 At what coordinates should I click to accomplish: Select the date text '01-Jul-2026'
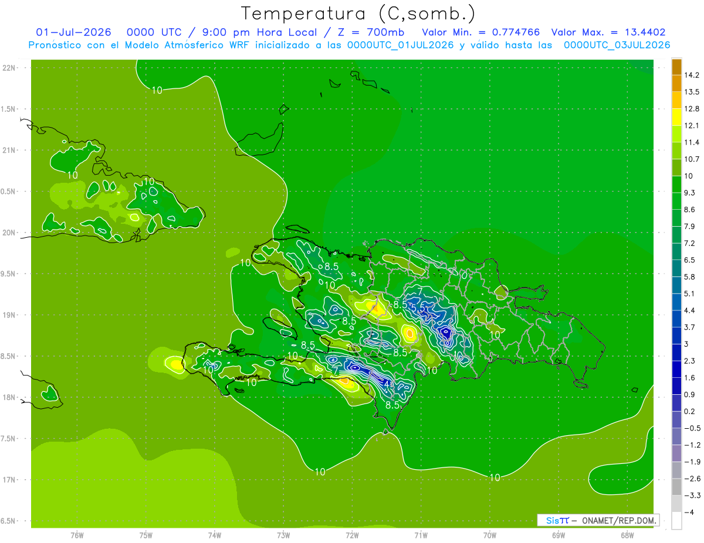[74, 32]
